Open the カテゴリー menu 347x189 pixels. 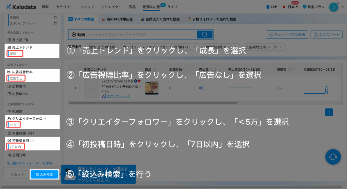[64, 7]
